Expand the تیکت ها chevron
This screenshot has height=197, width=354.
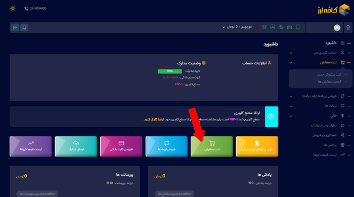291,106
